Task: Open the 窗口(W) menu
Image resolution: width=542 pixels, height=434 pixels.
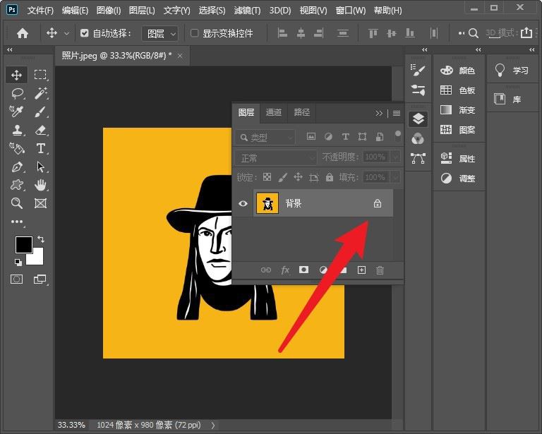Action: [x=351, y=11]
